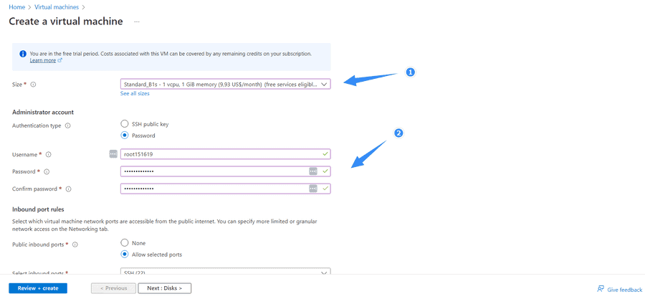Click the Password input field
This screenshot has width=645, height=304.
(226, 171)
